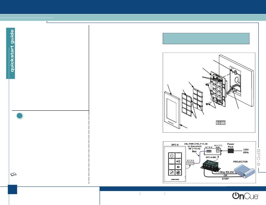Viewport: 266px width, 205px height.
Task: Click the teal callout box above the diagram
Action: click(x=206, y=39)
